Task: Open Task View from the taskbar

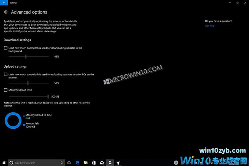Action: coord(69,163)
